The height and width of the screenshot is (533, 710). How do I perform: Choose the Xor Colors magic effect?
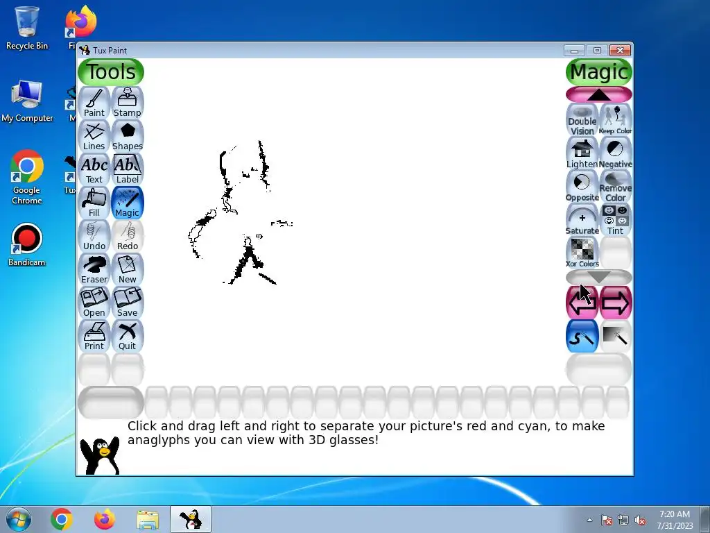pyautogui.click(x=582, y=253)
